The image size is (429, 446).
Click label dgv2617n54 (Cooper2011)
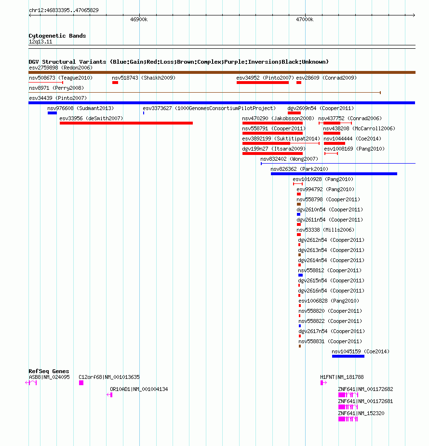[x=332, y=331]
